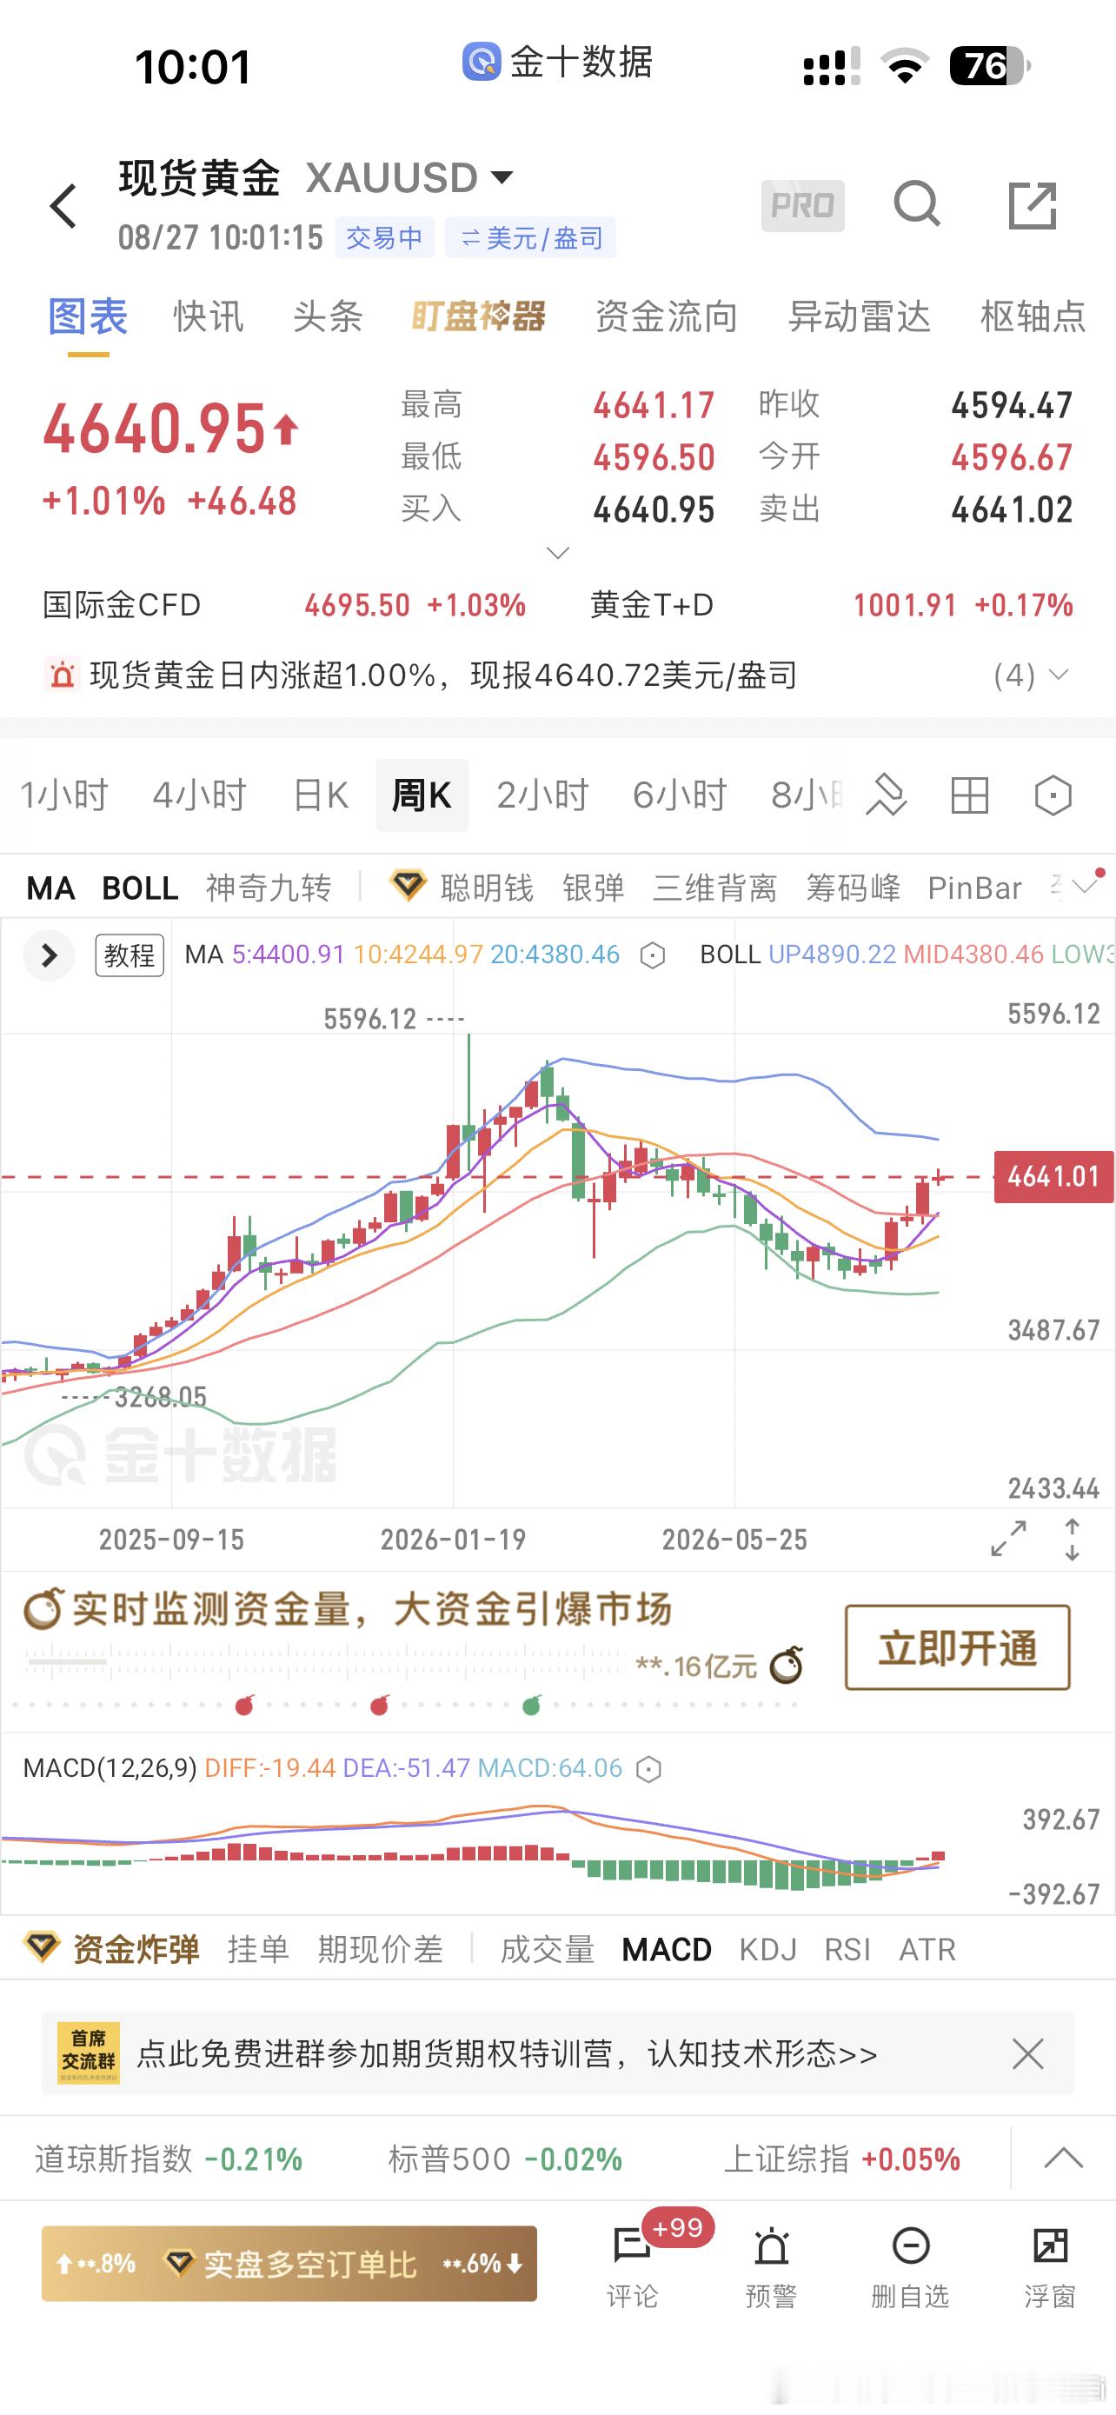Screen dimensions: 1116x2415
Task: Toggle the MA indicator
Action: (50, 888)
